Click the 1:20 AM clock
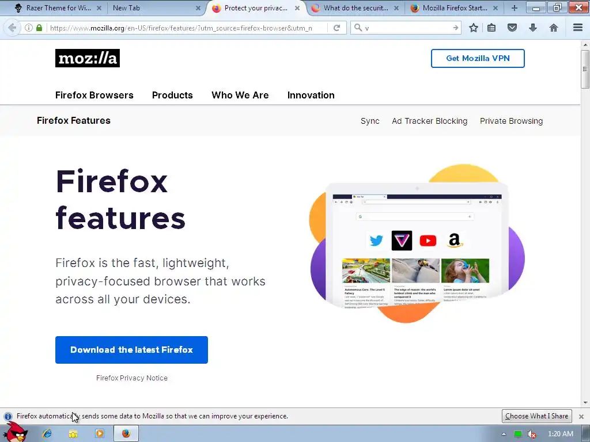This screenshot has width=590, height=442. [561, 434]
